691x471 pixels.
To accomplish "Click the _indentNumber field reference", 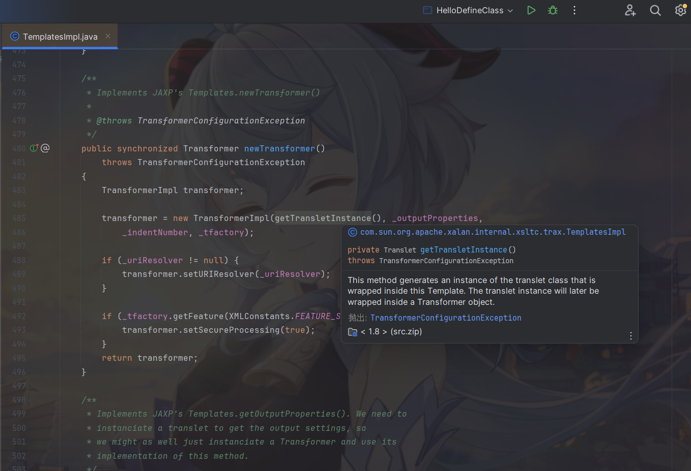I will tap(155, 233).
